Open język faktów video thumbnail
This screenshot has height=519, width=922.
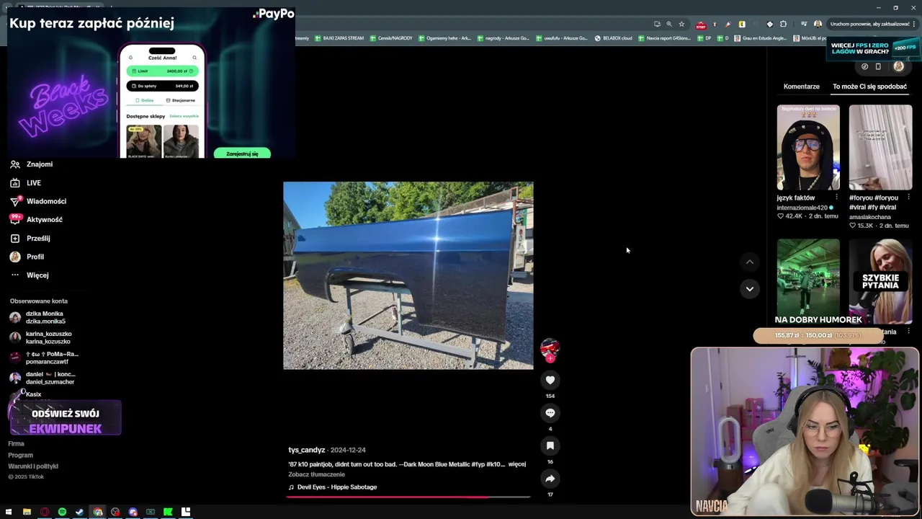(808, 148)
